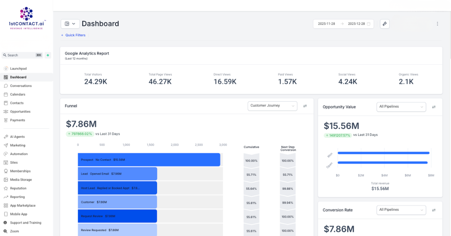Click the 1stCONTACT.ai logo

(26, 19)
